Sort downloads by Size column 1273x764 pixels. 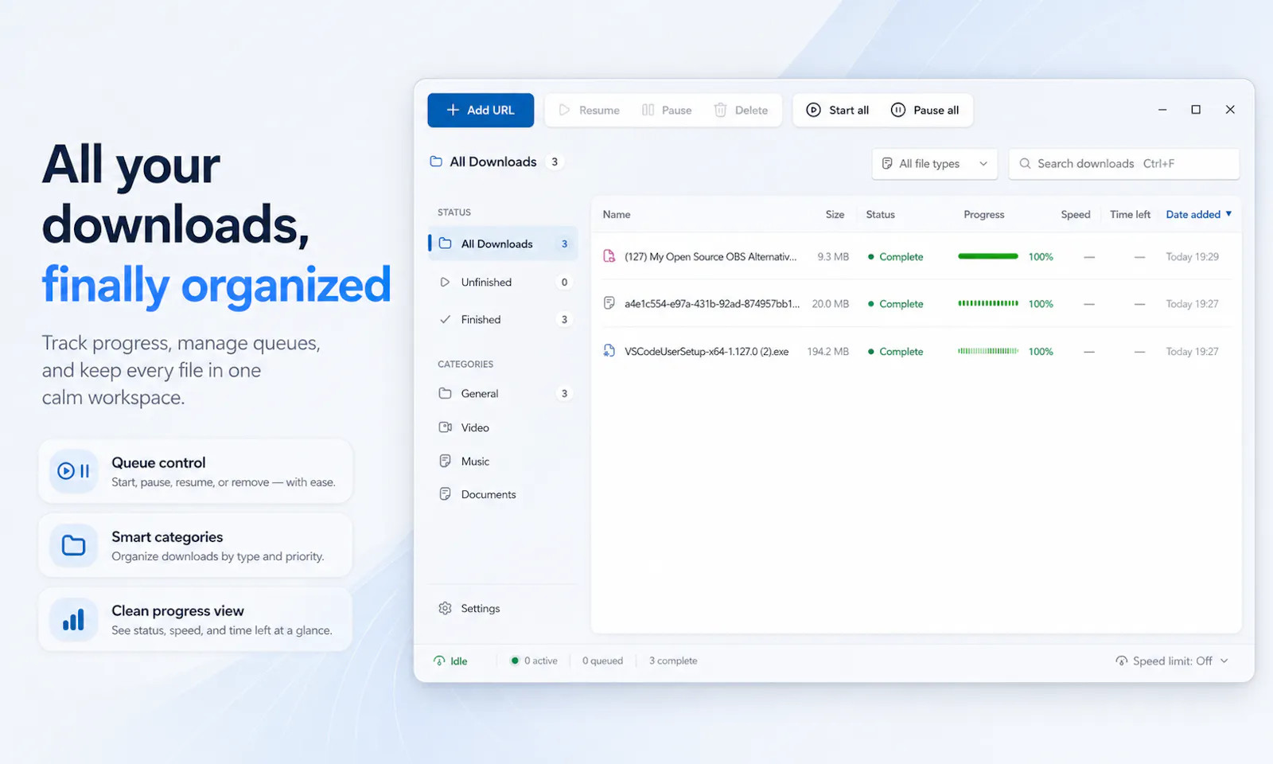(835, 214)
